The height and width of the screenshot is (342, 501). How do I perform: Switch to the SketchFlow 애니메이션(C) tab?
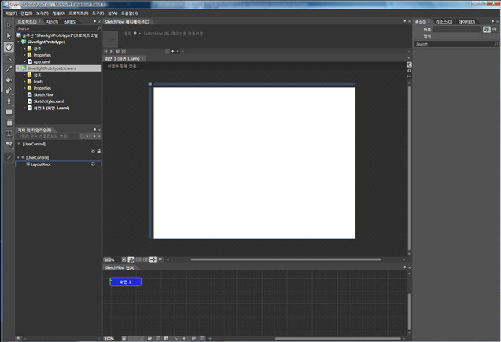pyautogui.click(x=127, y=22)
